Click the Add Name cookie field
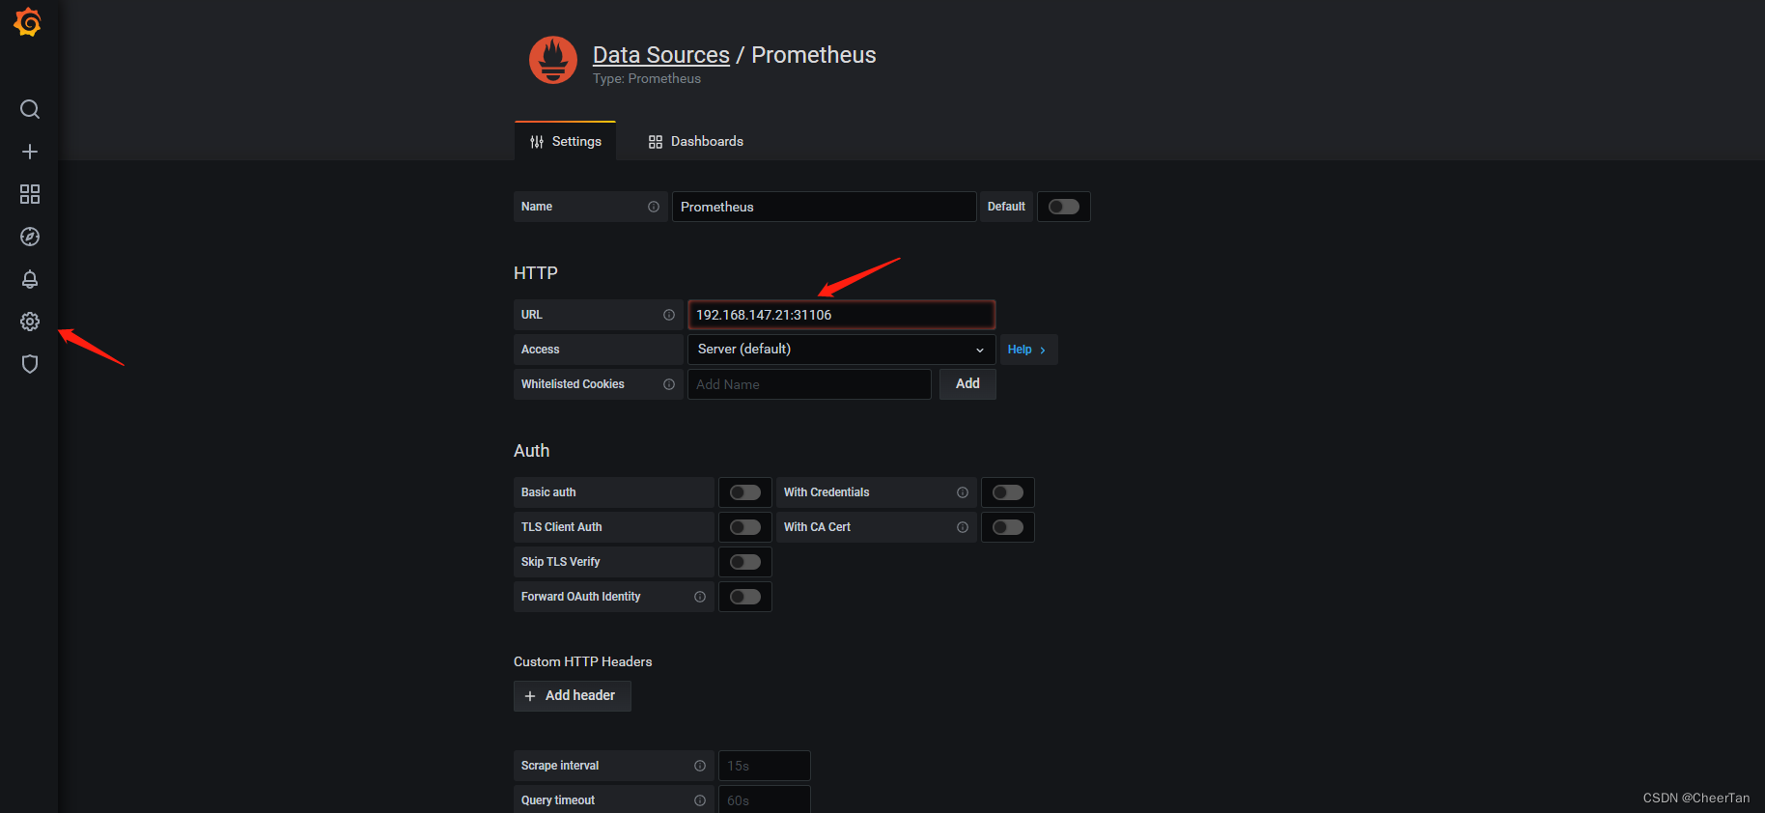1765x813 pixels. (809, 384)
